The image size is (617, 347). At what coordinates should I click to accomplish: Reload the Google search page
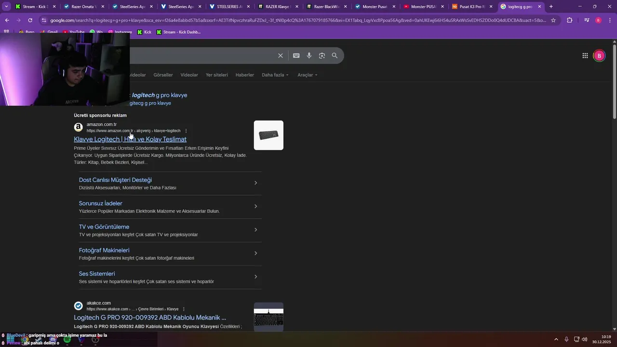pyautogui.click(x=30, y=20)
